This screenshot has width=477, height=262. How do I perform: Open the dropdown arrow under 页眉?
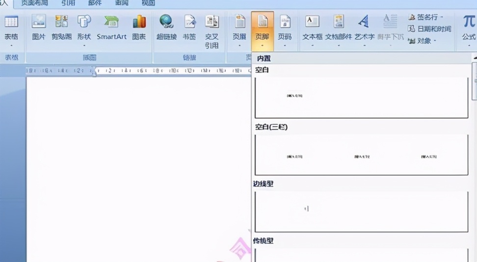(239, 46)
